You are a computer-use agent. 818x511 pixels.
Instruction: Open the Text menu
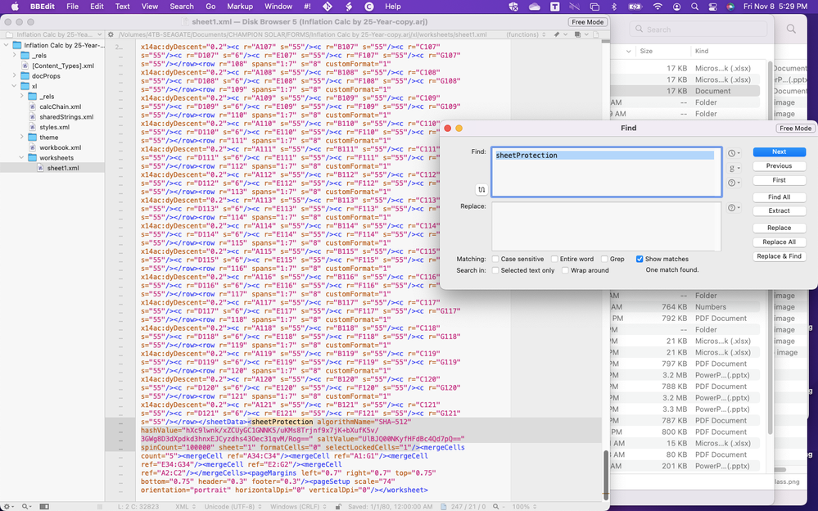coord(123,7)
